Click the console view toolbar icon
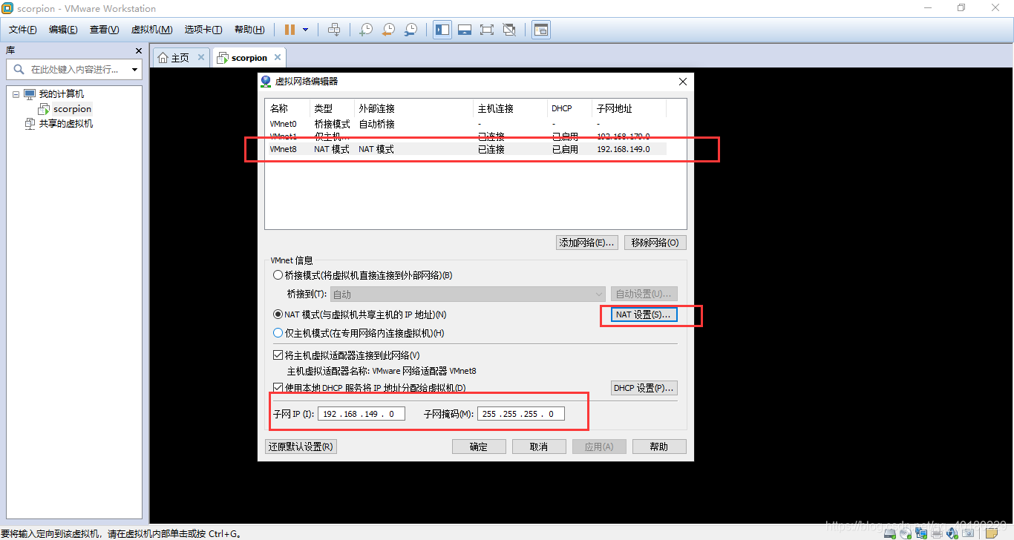Image resolution: width=1014 pixels, height=540 pixels. click(541, 30)
